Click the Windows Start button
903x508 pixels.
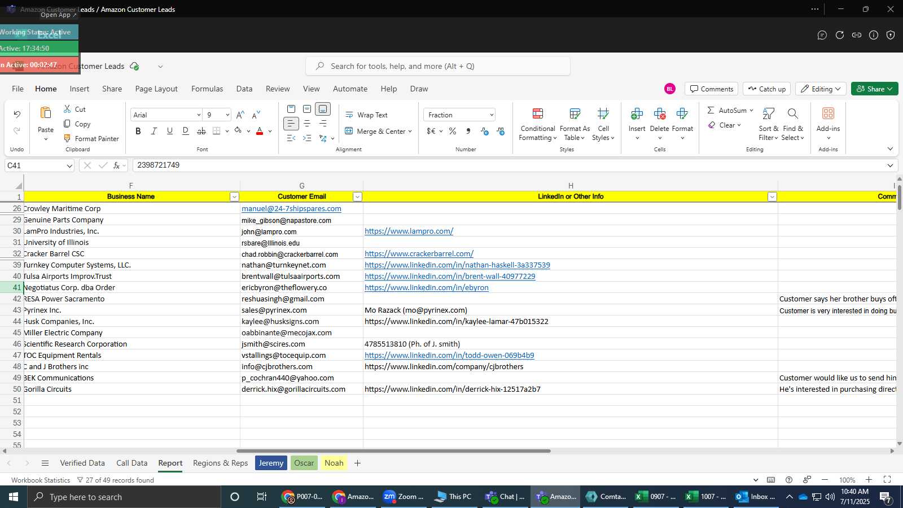point(14,497)
